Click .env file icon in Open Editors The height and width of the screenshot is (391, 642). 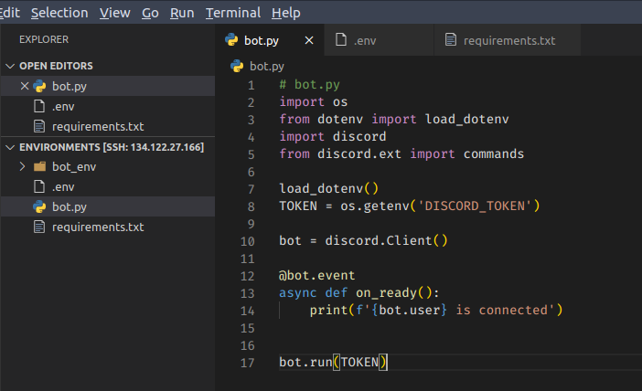pyautogui.click(x=39, y=106)
